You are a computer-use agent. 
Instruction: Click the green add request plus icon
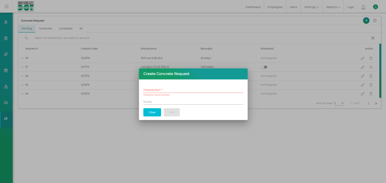(x=366, y=20)
